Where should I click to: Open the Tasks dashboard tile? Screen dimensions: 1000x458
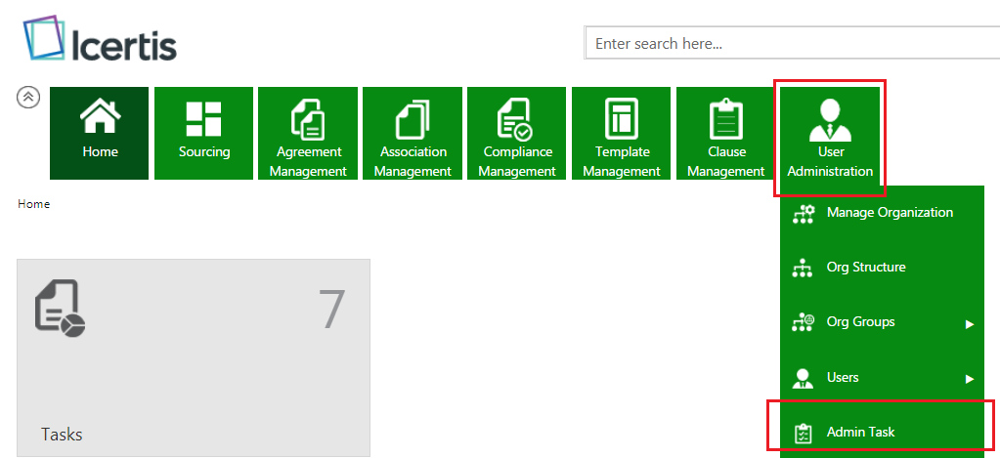tap(194, 357)
